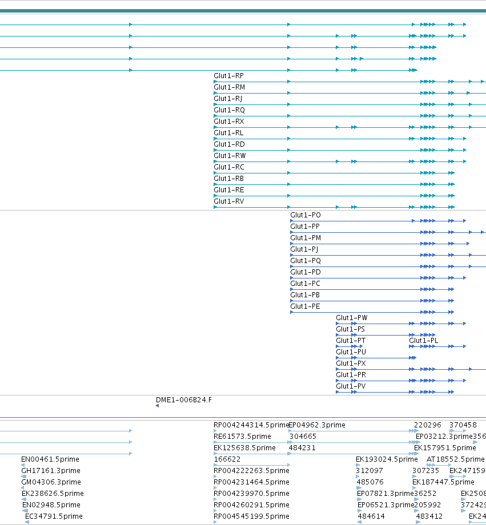Viewport: 486px width, 525px height.
Task: Select the RP004222263.5prime EST label
Action: 251,470
